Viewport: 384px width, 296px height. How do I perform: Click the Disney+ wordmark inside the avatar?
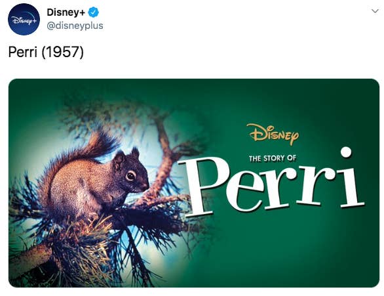coord(24,20)
